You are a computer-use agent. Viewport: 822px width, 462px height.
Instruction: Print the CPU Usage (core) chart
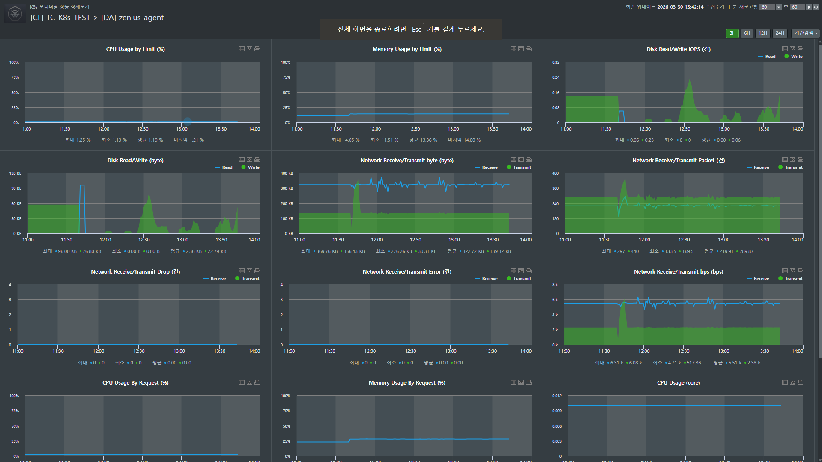coord(800,382)
